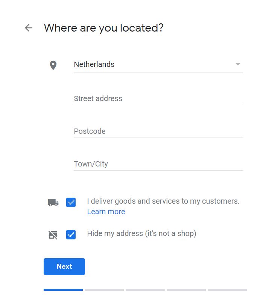
Task: Click the blue first progress step bar
Action: tap(63, 290)
